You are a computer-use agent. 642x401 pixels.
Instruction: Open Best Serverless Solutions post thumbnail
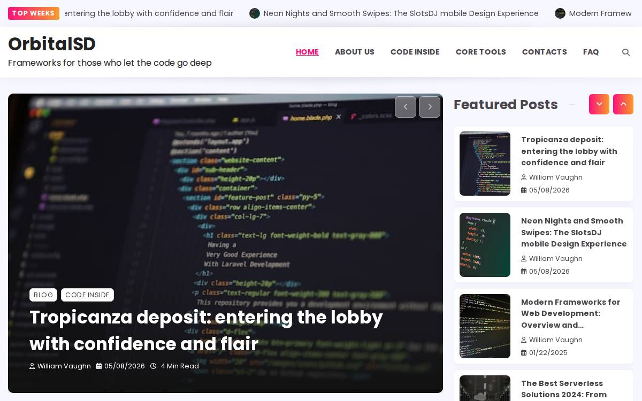(x=485, y=388)
